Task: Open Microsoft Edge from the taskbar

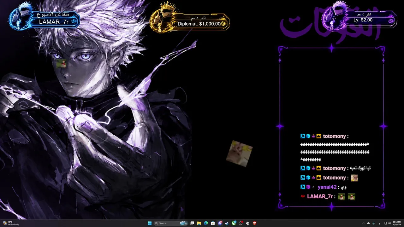Action: pos(206,223)
